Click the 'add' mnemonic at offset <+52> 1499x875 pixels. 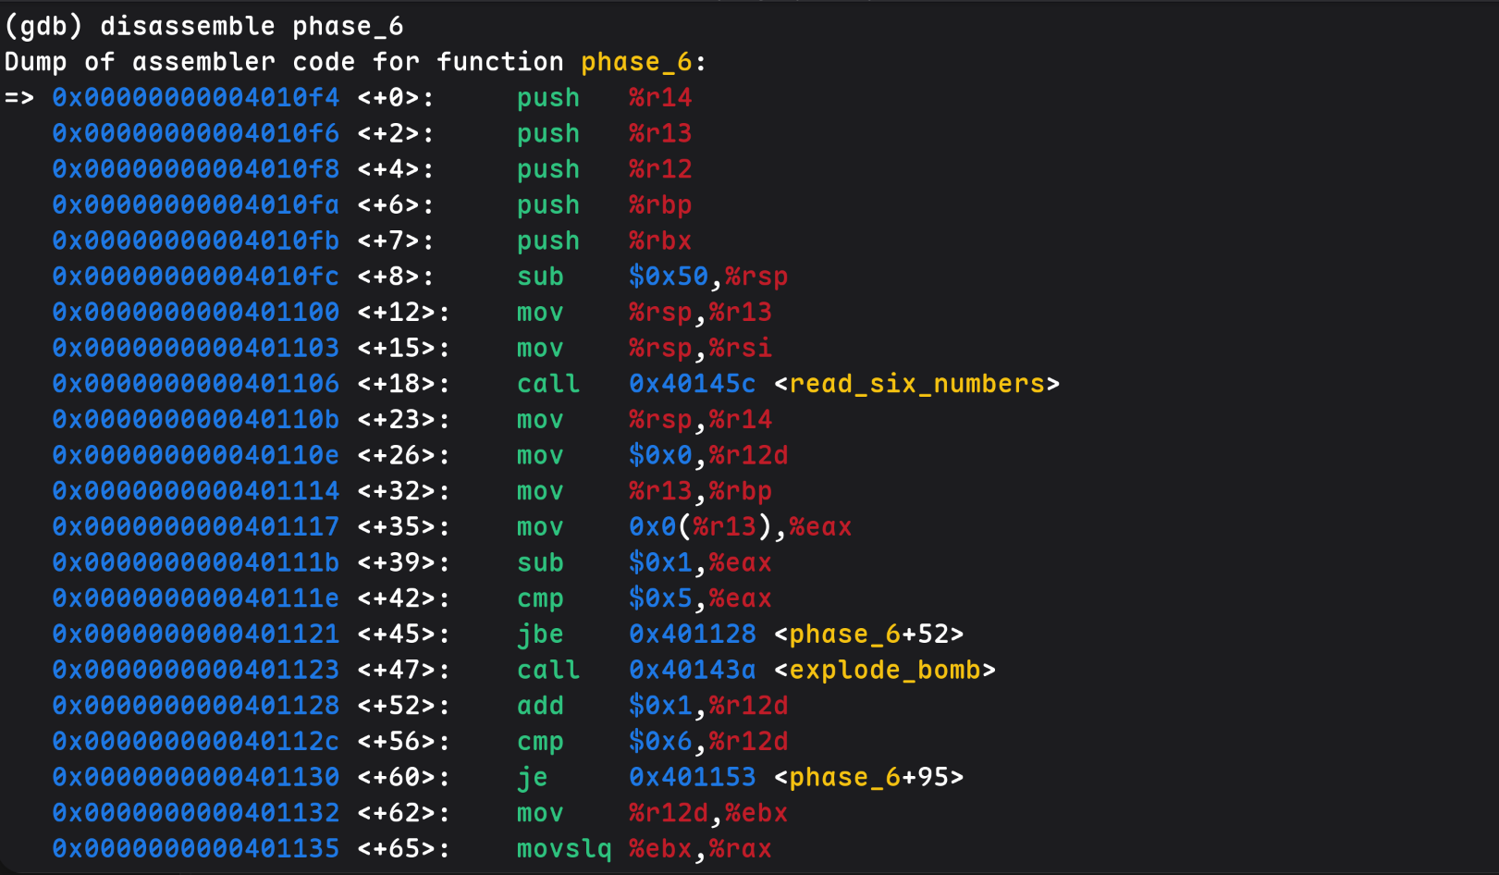coord(540,706)
